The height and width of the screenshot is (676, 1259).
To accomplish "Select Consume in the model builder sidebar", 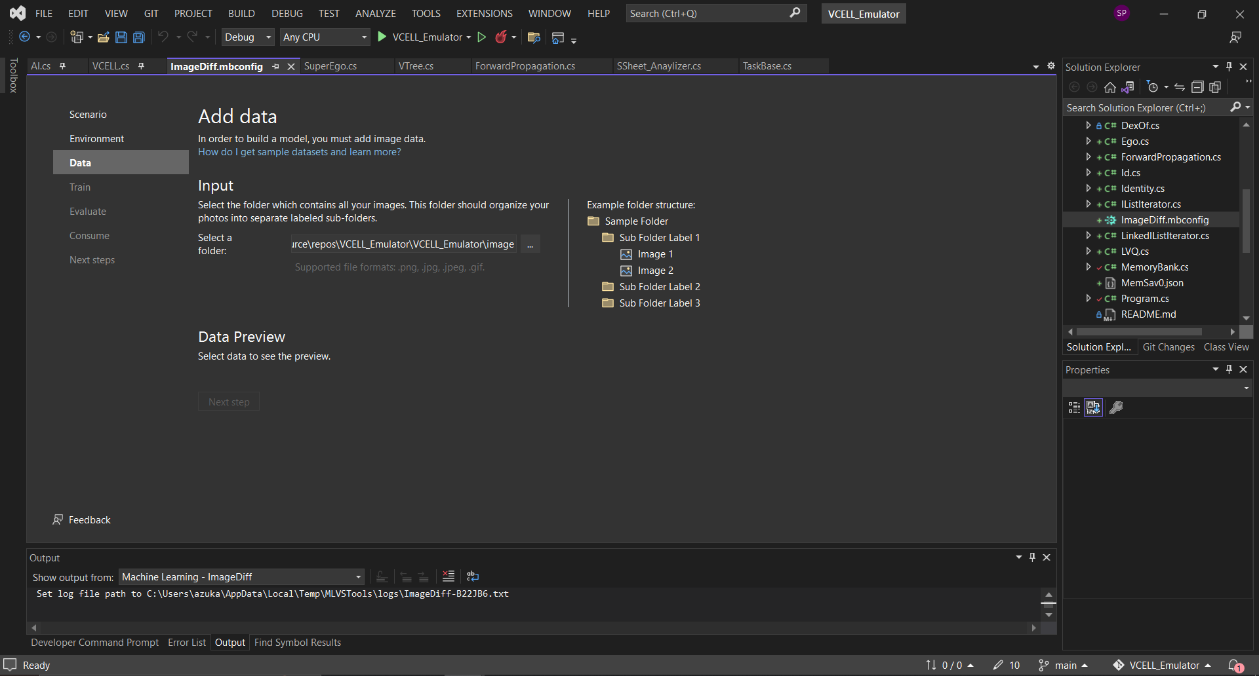I will [x=89, y=235].
